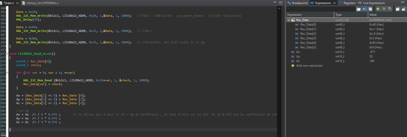Toggle Show Logical Structure icon
Image resolution: width=407 pixels, height=137 pixels.
point(364,9)
